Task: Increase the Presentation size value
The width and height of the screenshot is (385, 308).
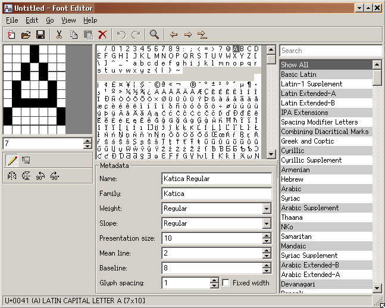Action: (267, 235)
